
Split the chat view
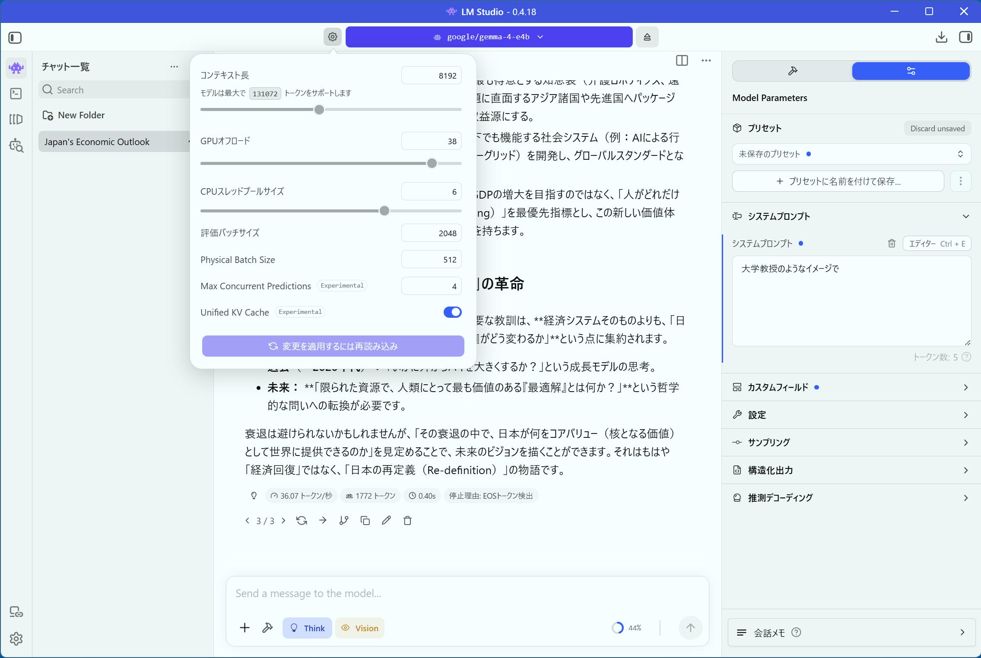click(x=682, y=60)
